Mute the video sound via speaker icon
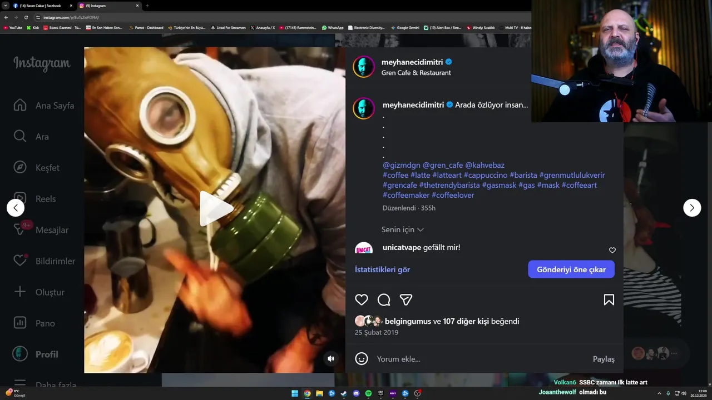712x400 pixels. (331, 359)
